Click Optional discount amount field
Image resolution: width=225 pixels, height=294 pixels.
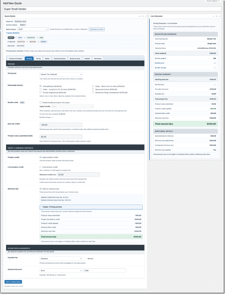(x=104, y=270)
